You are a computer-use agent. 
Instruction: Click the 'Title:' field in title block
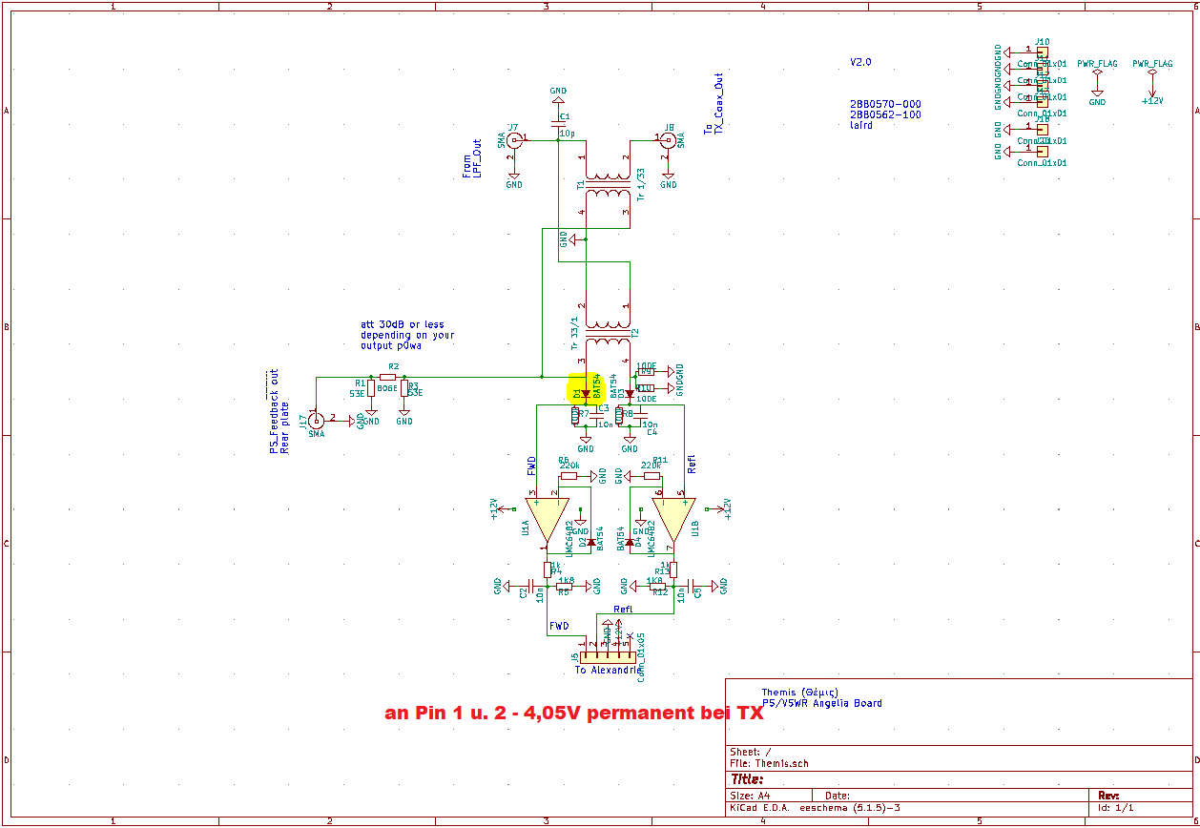(x=747, y=779)
